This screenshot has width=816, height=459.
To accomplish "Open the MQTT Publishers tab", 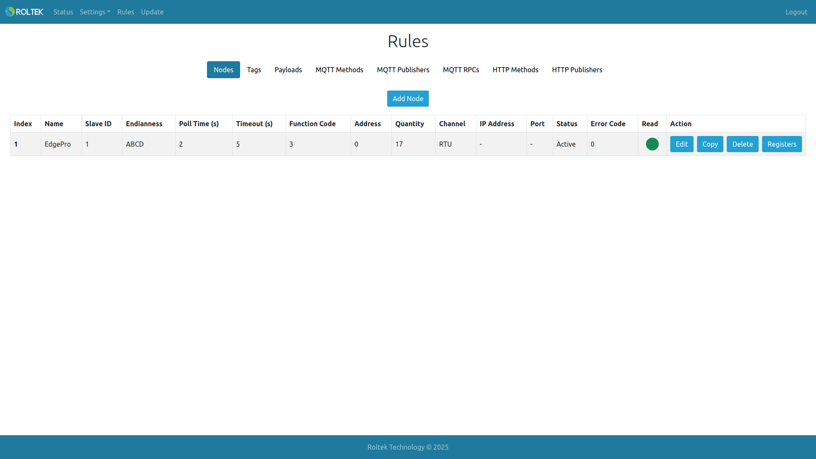I will (x=403, y=70).
